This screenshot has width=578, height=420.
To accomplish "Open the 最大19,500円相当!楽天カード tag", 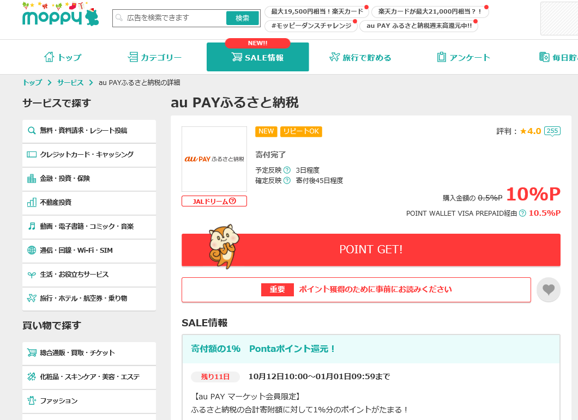I will point(317,11).
